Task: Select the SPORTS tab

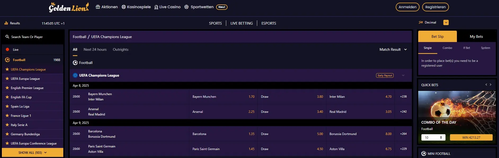Action: 215,23
